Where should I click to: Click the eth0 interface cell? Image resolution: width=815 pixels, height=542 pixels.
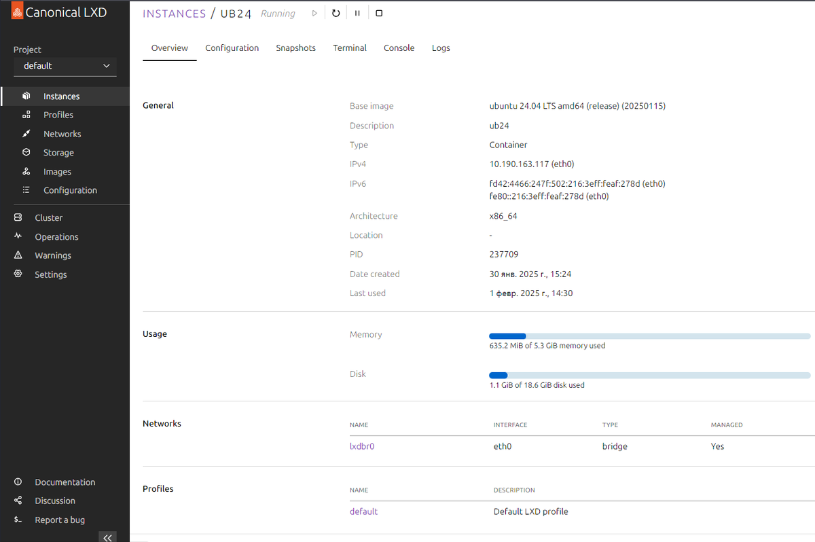[x=503, y=446]
